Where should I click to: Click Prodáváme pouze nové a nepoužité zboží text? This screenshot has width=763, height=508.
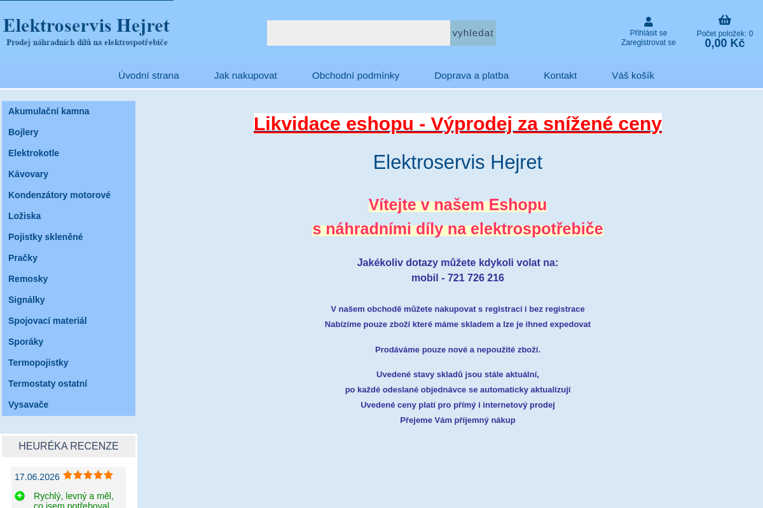click(x=458, y=350)
